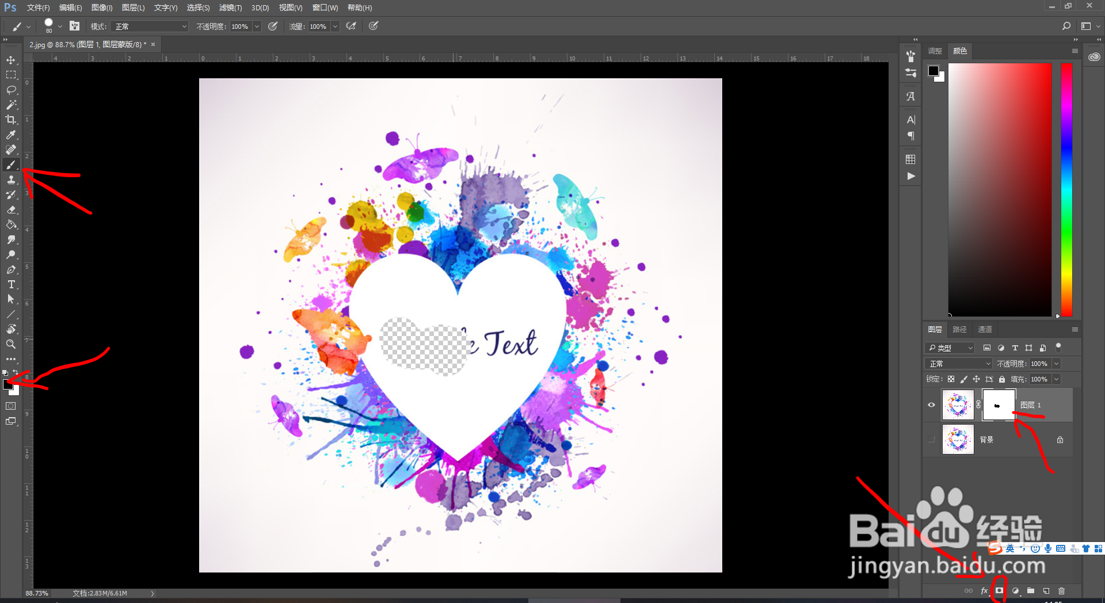Pick a color in the red color field
Viewport: 1105px width, 603px height.
coord(1000,189)
